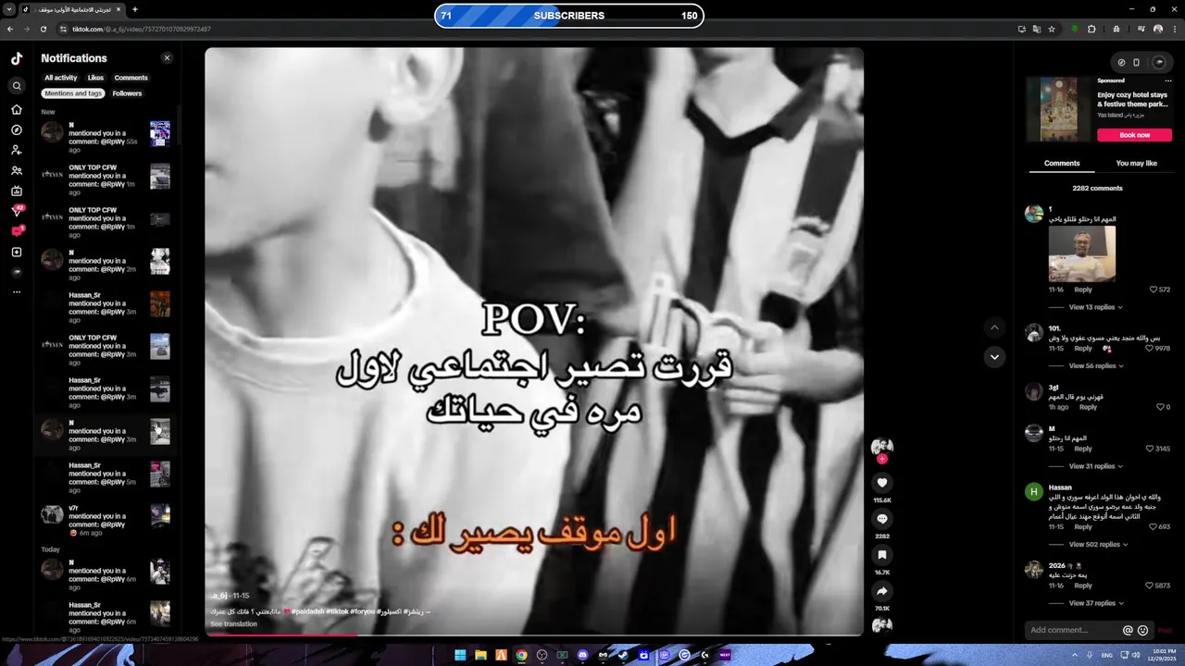Open the Activity icon with 42 badge
The height and width of the screenshot is (666, 1185).
[x=17, y=211]
